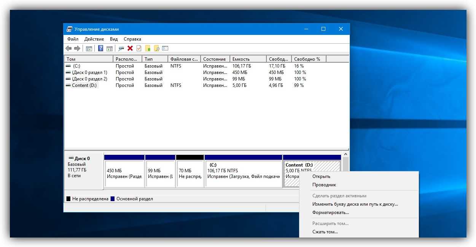Click the Back arrow toolbar icon
The image size is (476, 247).
point(68,48)
